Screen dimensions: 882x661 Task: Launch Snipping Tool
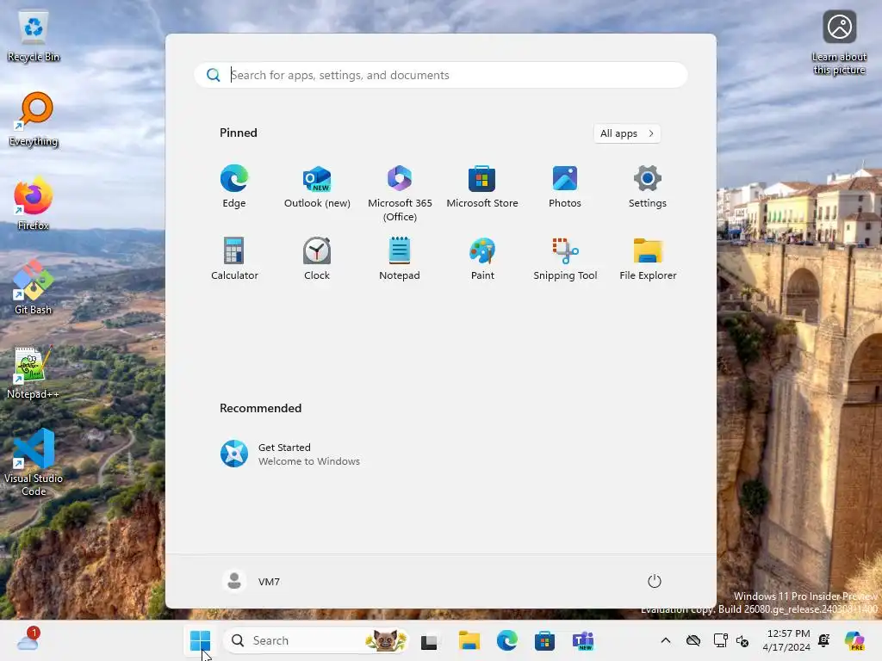click(565, 258)
